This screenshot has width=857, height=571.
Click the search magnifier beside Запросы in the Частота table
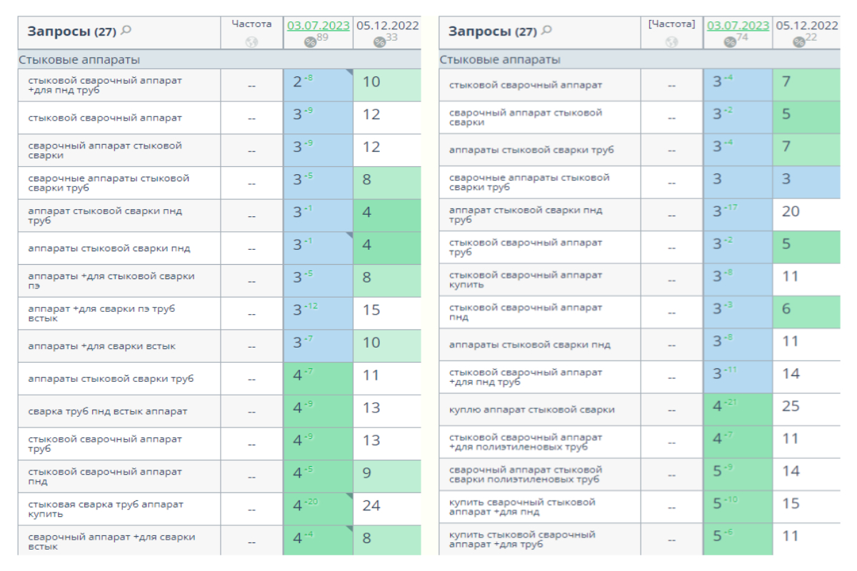pos(126,30)
